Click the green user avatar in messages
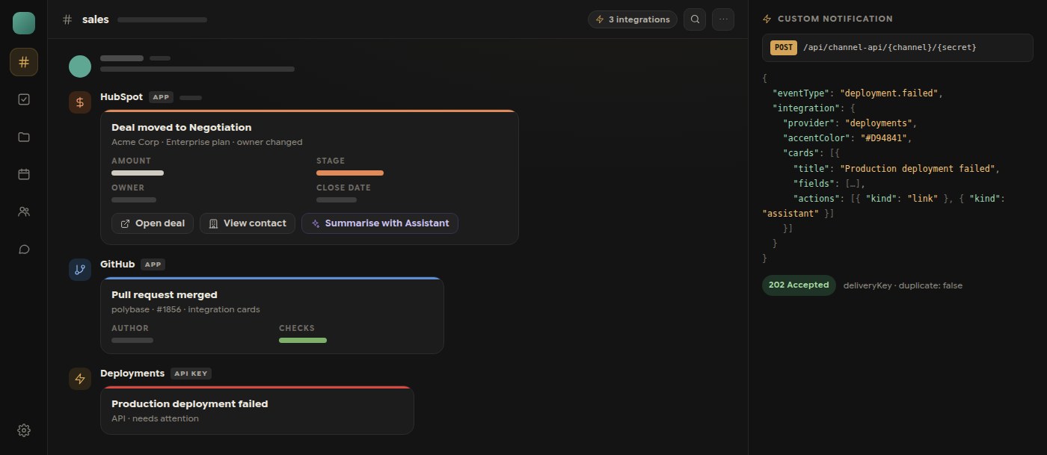The image size is (1047, 455). (x=80, y=66)
